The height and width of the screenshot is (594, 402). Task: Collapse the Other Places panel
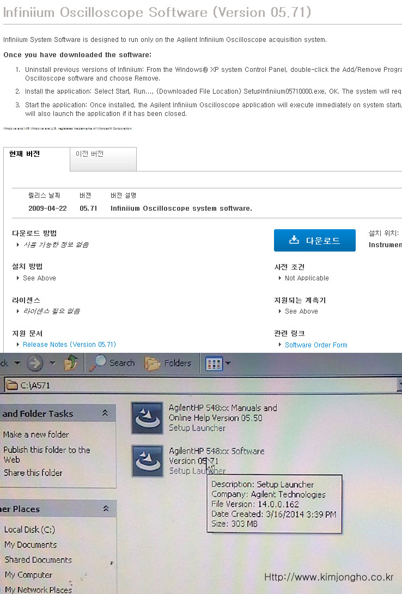tap(106, 509)
